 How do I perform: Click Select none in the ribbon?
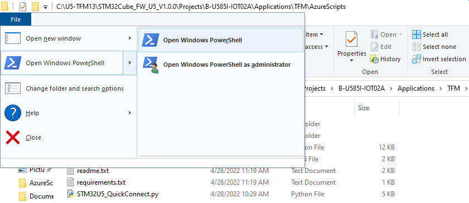434,47
